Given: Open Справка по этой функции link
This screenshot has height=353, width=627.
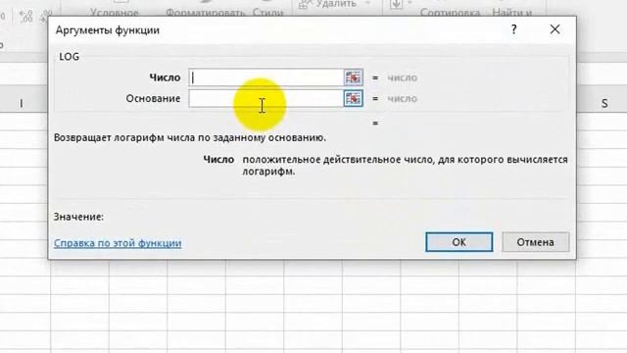Looking at the screenshot, I should 118,243.
